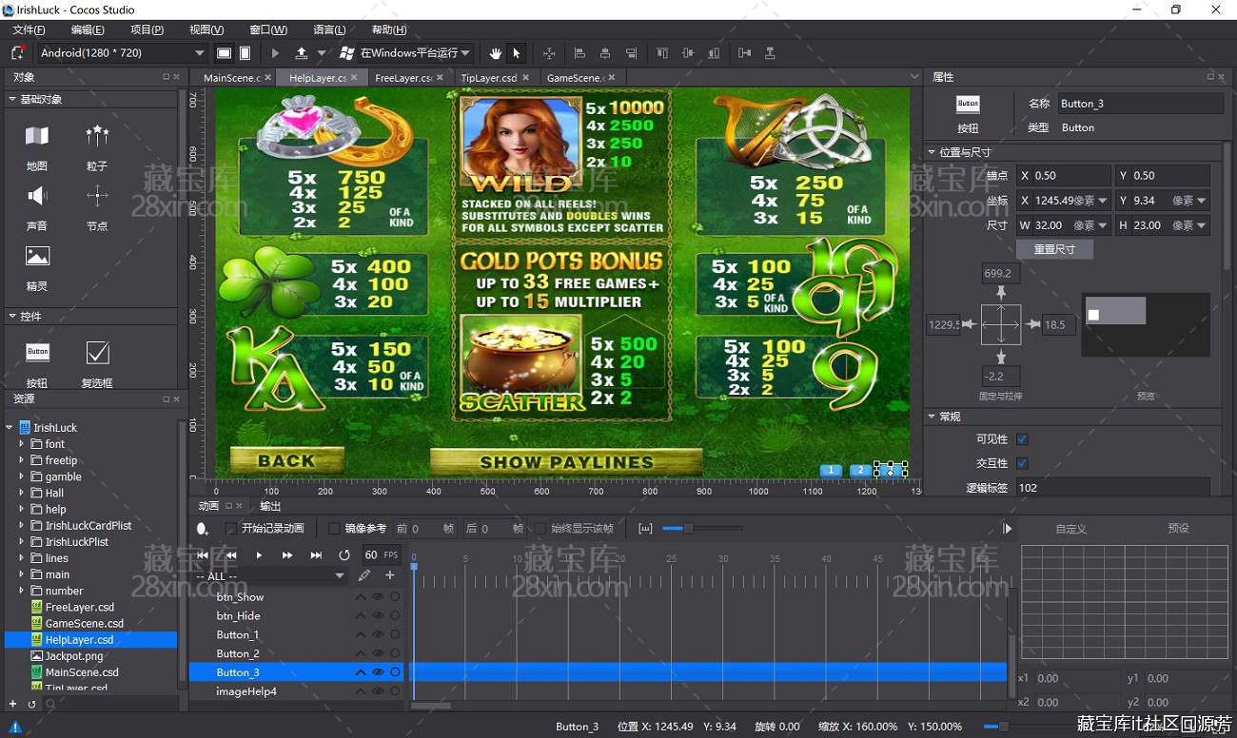Switch to the TipLayer.csd tab
This screenshot has height=738, width=1237.
point(488,78)
